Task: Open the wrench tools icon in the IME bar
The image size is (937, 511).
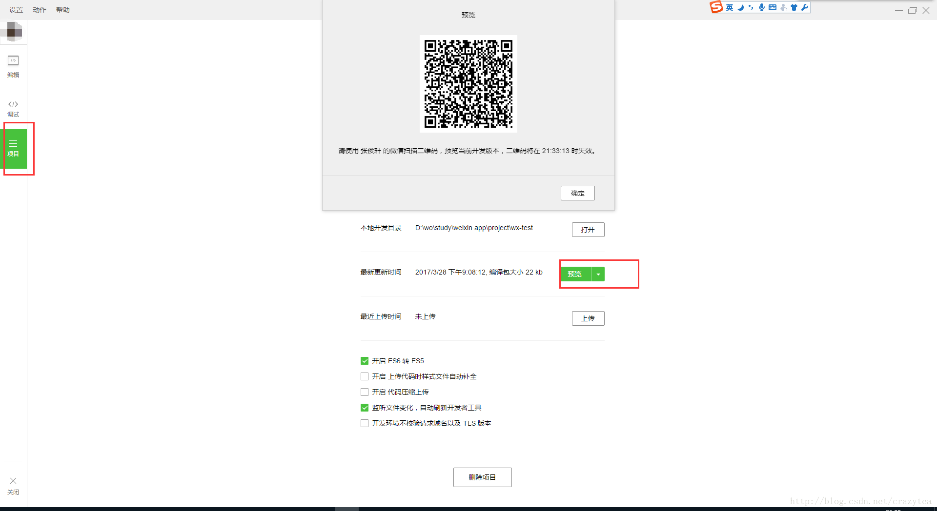Action: 805,7
